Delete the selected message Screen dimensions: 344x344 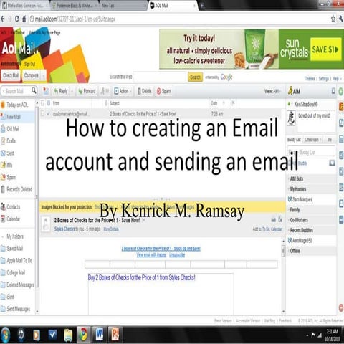click(145, 91)
